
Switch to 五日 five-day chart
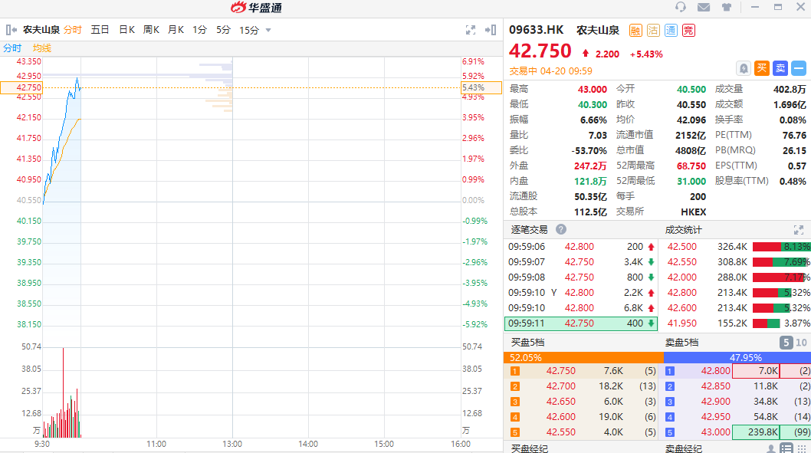click(x=100, y=30)
